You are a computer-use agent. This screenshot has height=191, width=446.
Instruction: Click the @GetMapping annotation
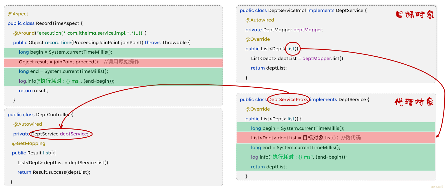point(29,144)
